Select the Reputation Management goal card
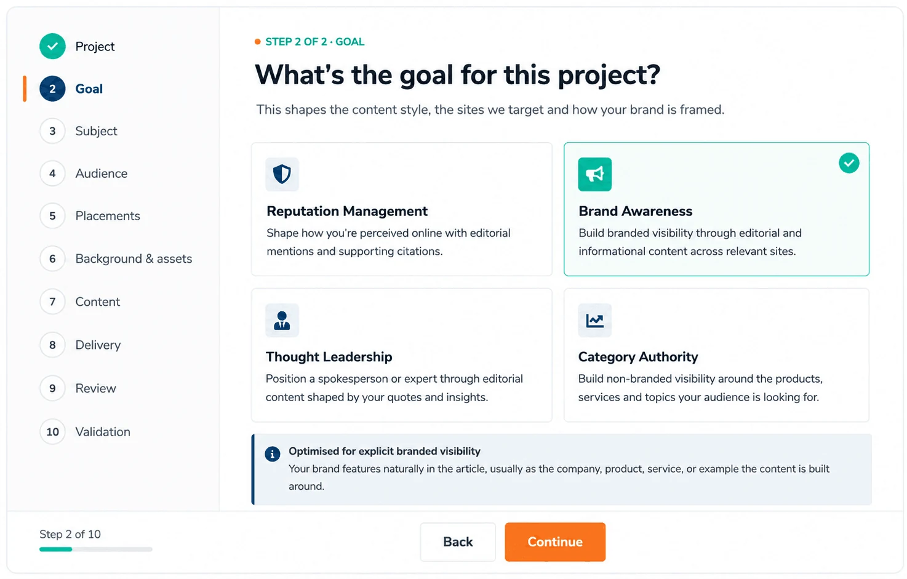Image resolution: width=907 pixels, height=579 pixels. [402, 209]
